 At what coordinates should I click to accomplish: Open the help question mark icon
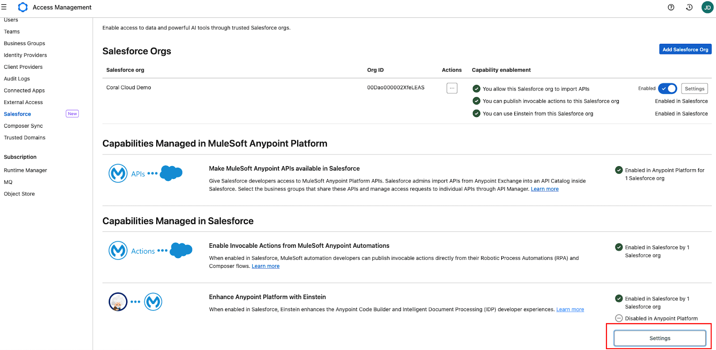671,7
